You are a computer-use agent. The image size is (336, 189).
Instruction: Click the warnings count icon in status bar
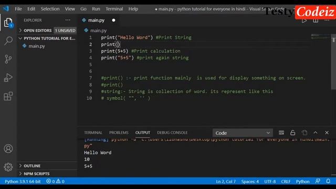(x=58, y=181)
